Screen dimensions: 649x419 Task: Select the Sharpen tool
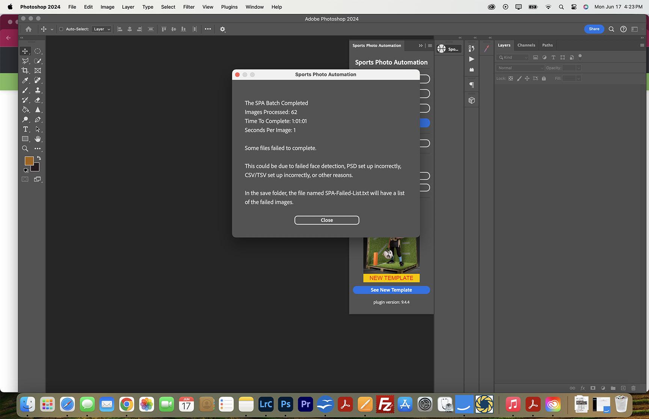(x=38, y=110)
